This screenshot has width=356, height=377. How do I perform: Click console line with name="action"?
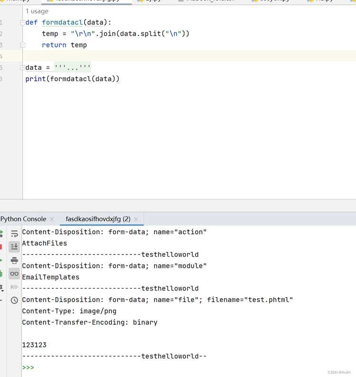click(114, 232)
